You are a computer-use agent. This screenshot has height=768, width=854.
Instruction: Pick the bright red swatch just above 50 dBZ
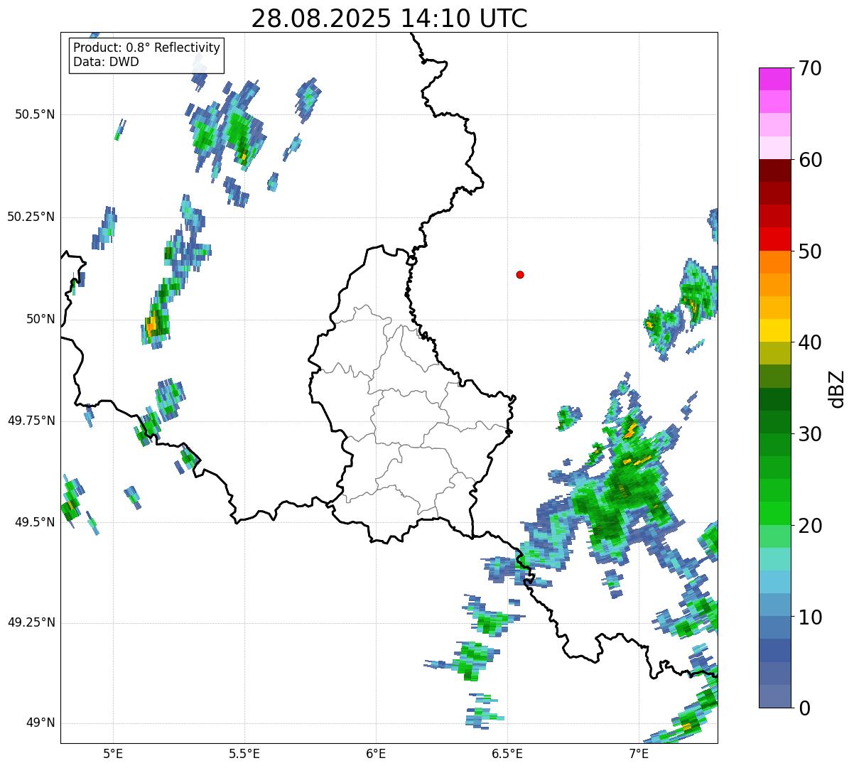(775, 239)
